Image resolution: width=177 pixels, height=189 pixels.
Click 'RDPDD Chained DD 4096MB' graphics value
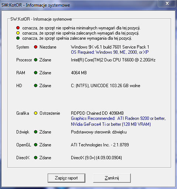[97, 113]
